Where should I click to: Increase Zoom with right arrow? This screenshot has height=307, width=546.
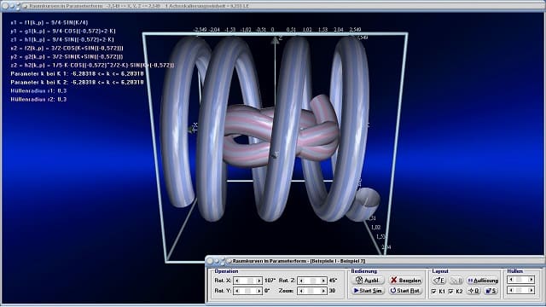pyautogui.click(x=322, y=291)
